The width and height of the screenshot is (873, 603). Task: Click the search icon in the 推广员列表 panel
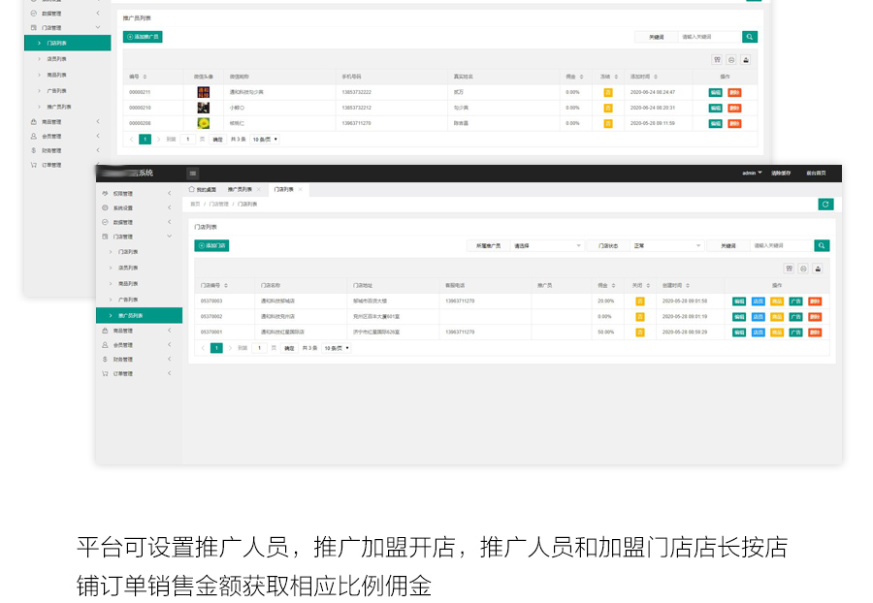pyautogui.click(x=749, y=37)
